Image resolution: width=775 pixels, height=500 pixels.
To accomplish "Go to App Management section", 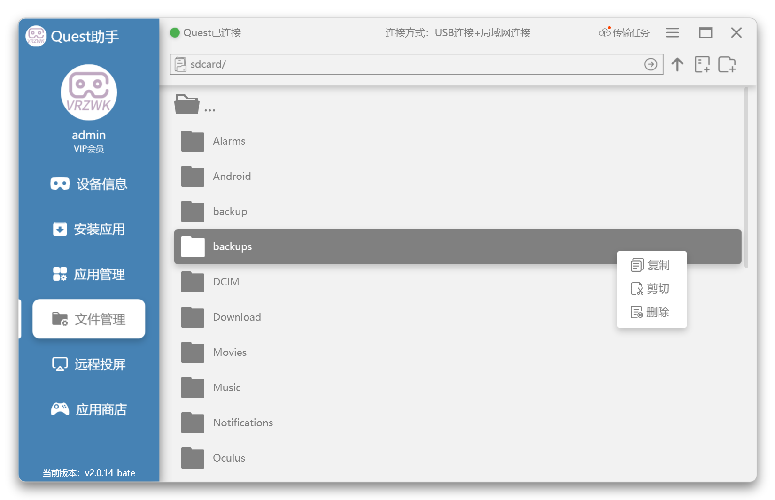I will click(89, 274).
